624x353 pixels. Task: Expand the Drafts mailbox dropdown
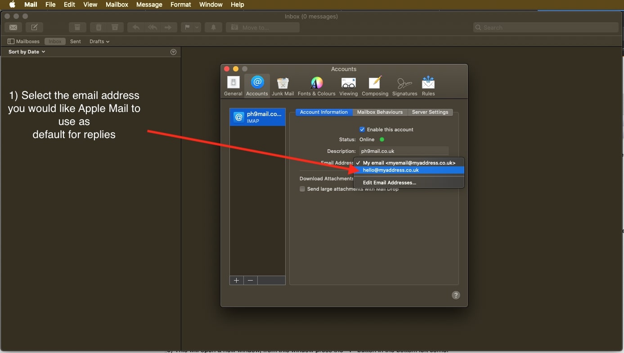(99, 41)
